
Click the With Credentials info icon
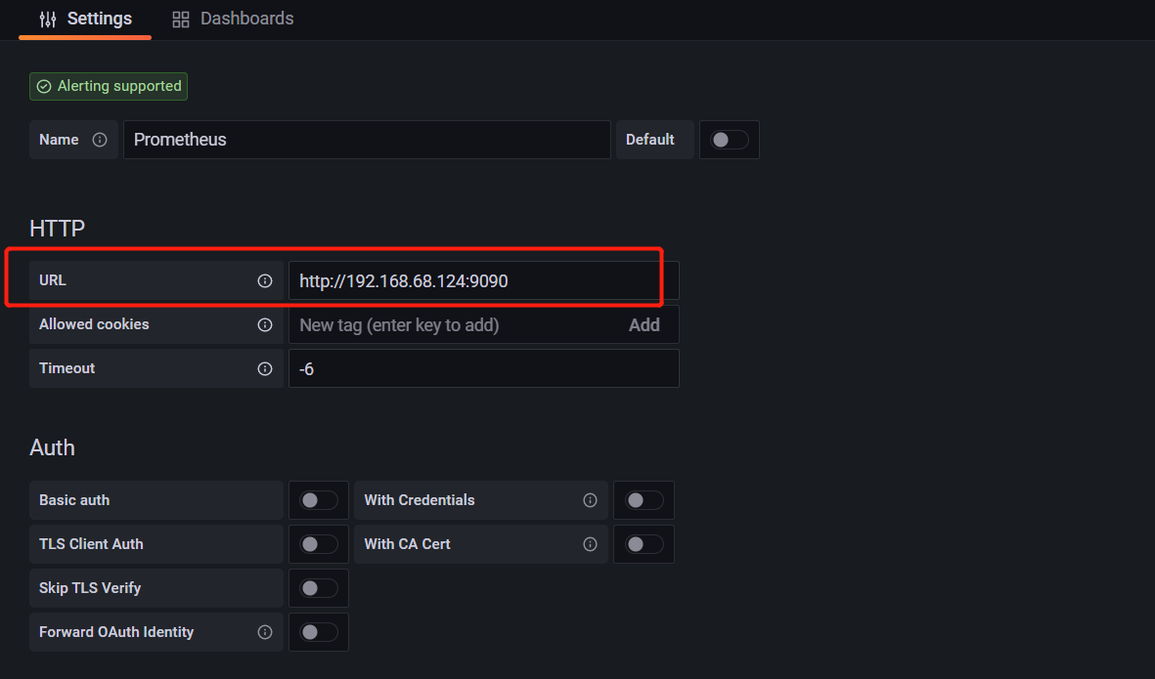tap(591, 499)
